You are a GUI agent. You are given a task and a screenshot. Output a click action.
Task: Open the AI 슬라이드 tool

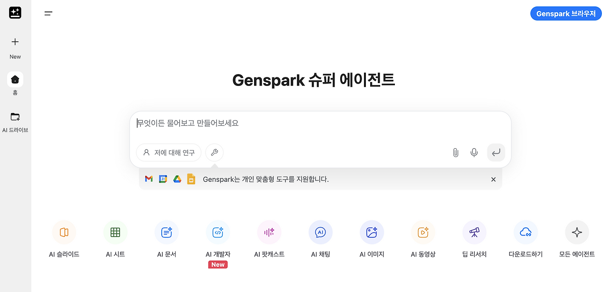pos(64,237)
